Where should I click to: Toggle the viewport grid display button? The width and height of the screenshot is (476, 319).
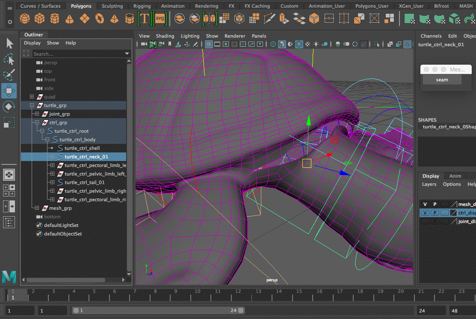click(x=209, y=44)
